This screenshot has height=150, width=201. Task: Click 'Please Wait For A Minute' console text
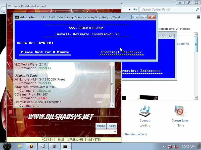(45, 52)
